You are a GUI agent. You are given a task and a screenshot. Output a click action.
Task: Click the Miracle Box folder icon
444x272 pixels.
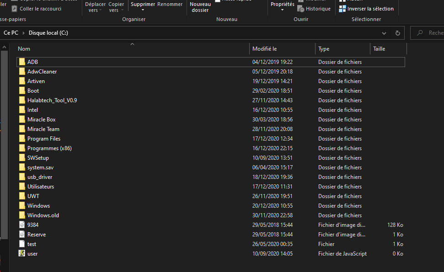(x=22, y=120)
